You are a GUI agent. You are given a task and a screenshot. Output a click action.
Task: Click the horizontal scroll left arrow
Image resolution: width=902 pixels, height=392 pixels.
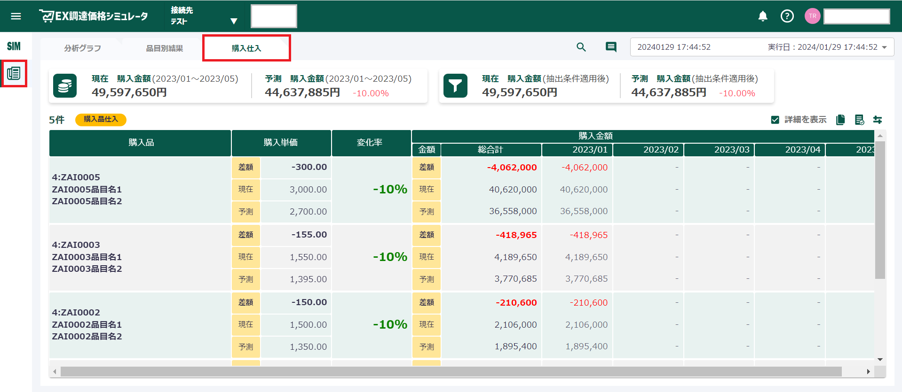click(x=55, y=371)
